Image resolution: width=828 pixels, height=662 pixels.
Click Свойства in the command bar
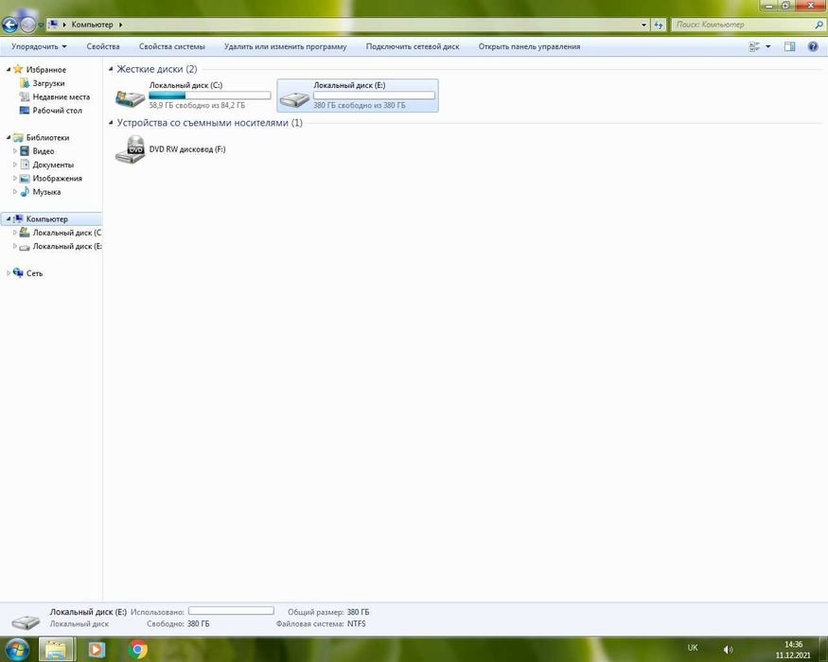tap(103, 46)
